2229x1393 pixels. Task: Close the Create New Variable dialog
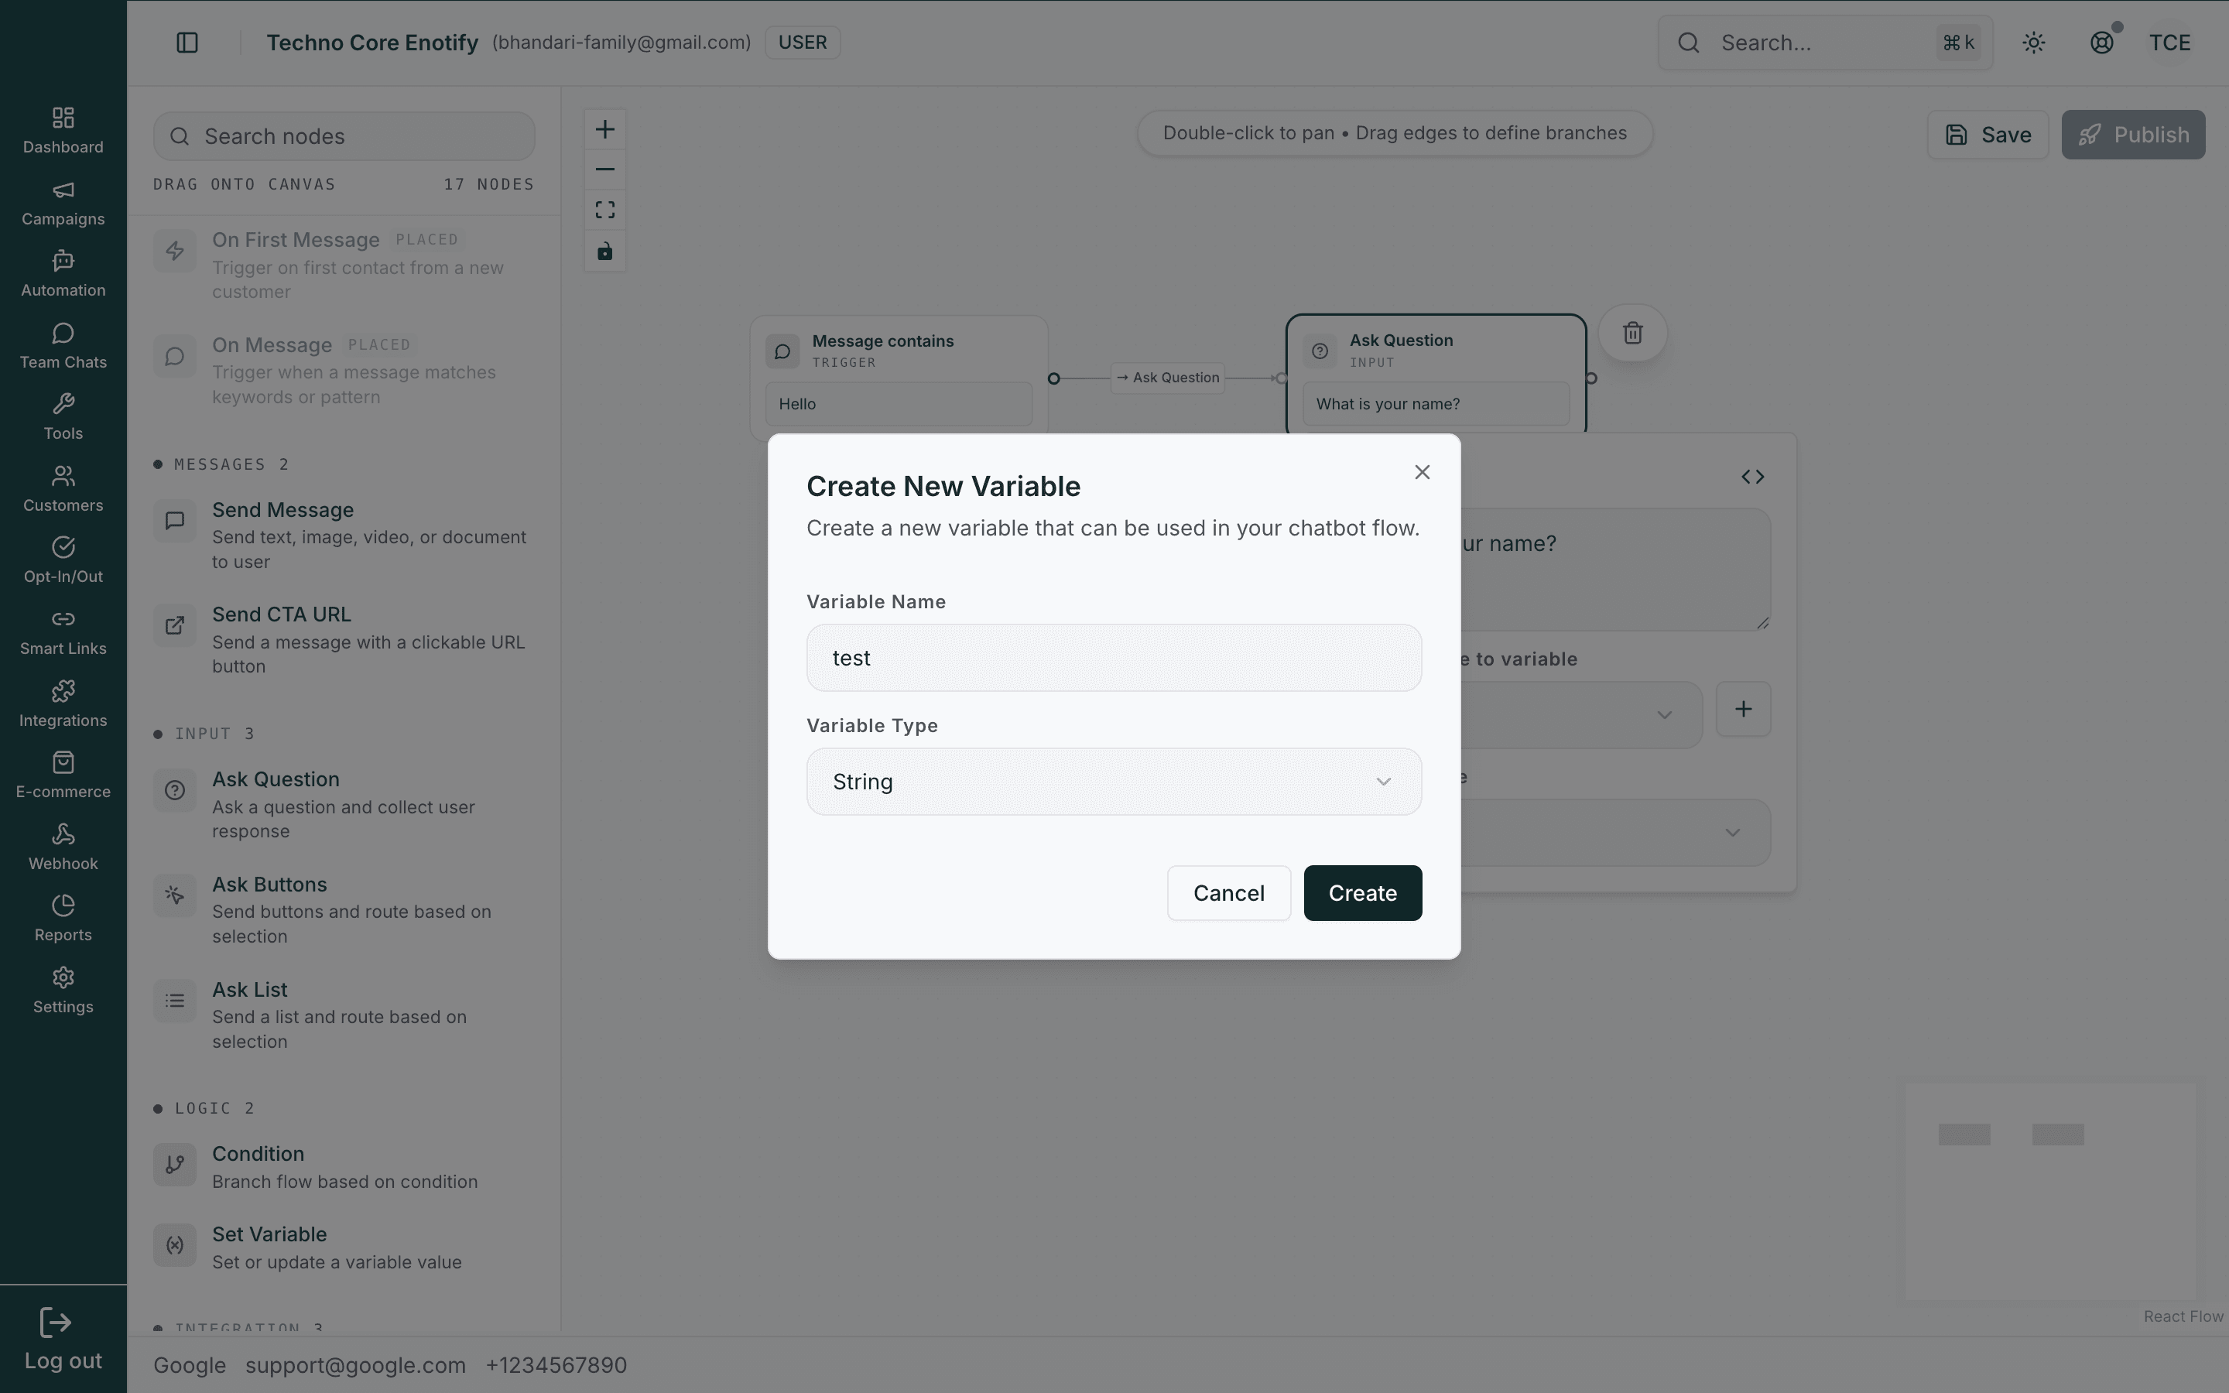(1422, 472)
